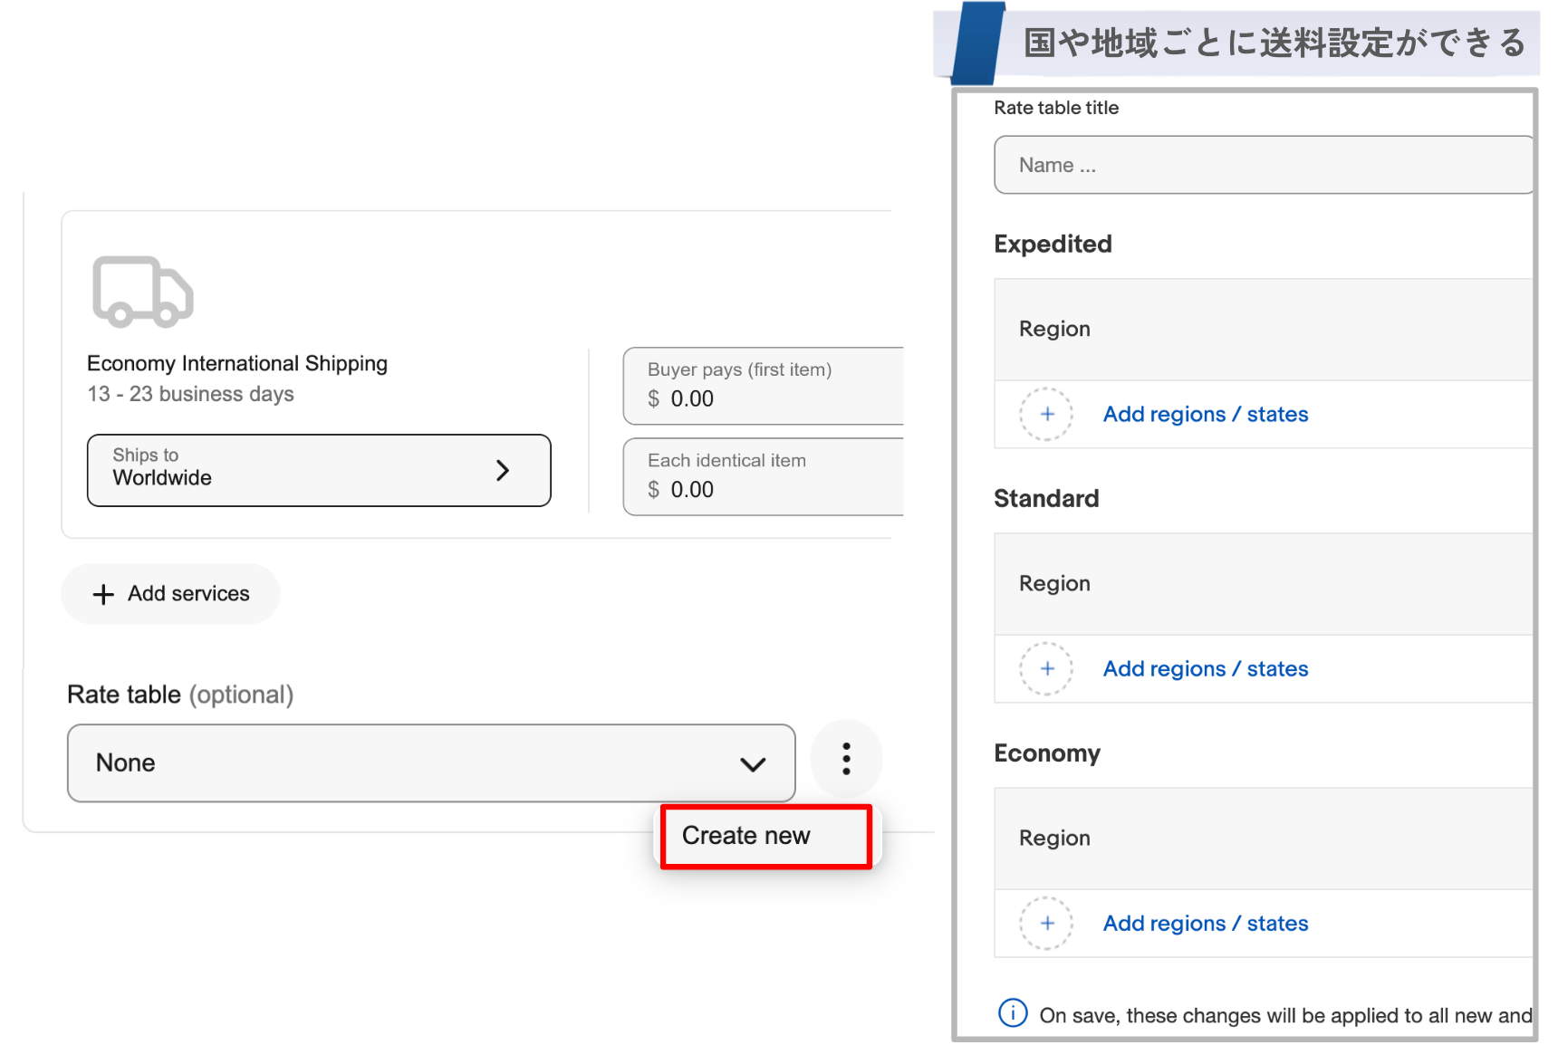Click the plus icon in Add services
The height and width of the screenshot is (1045, 1558).
tap(103, 594)
